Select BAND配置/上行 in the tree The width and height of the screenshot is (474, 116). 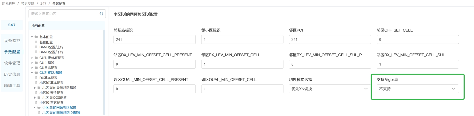point(51,47)
